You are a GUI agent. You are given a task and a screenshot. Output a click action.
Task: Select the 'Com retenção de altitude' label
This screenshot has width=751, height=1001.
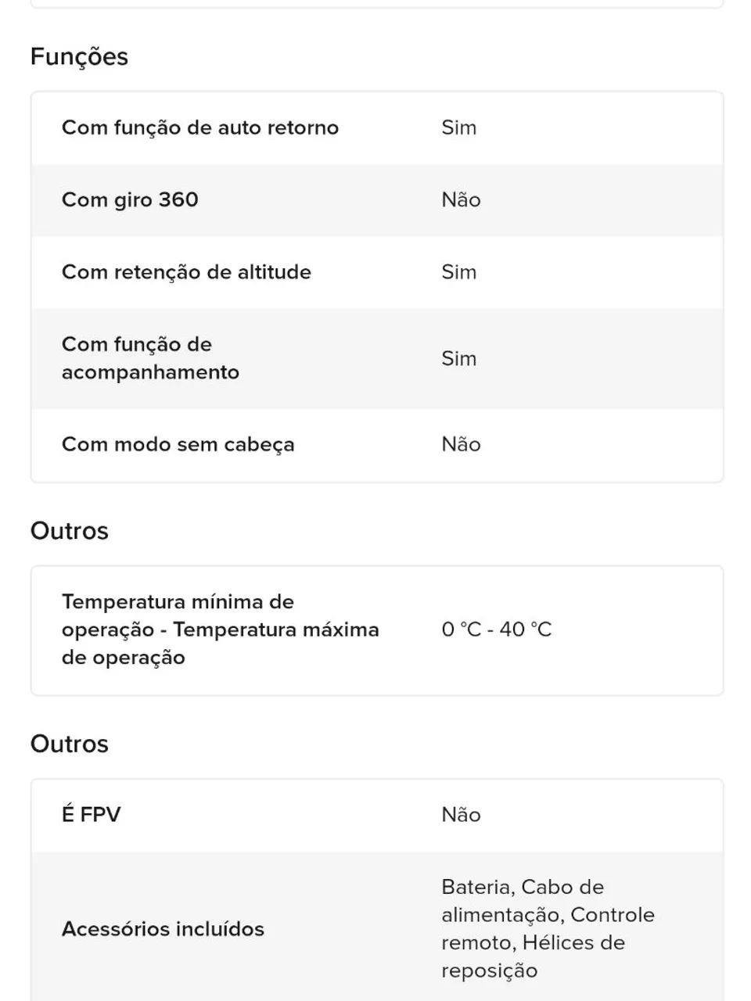tap(186, 272)
